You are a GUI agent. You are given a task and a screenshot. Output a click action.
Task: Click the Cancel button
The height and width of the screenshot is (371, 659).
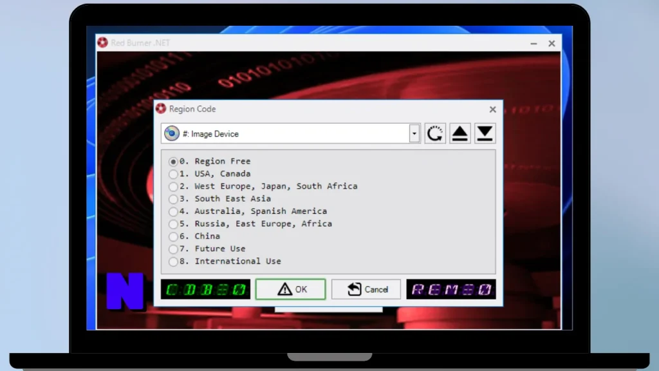point(366,289)
